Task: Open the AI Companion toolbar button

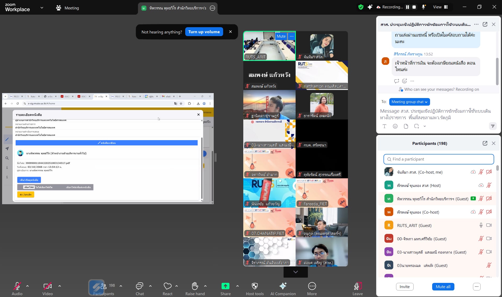Action: pos(283,286)
